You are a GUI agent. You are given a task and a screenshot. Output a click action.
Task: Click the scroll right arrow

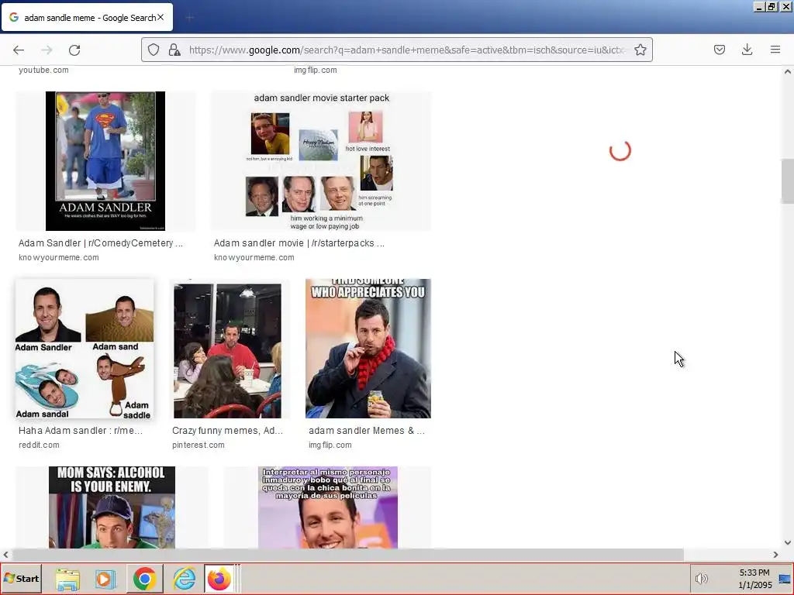tap(775, 555)
